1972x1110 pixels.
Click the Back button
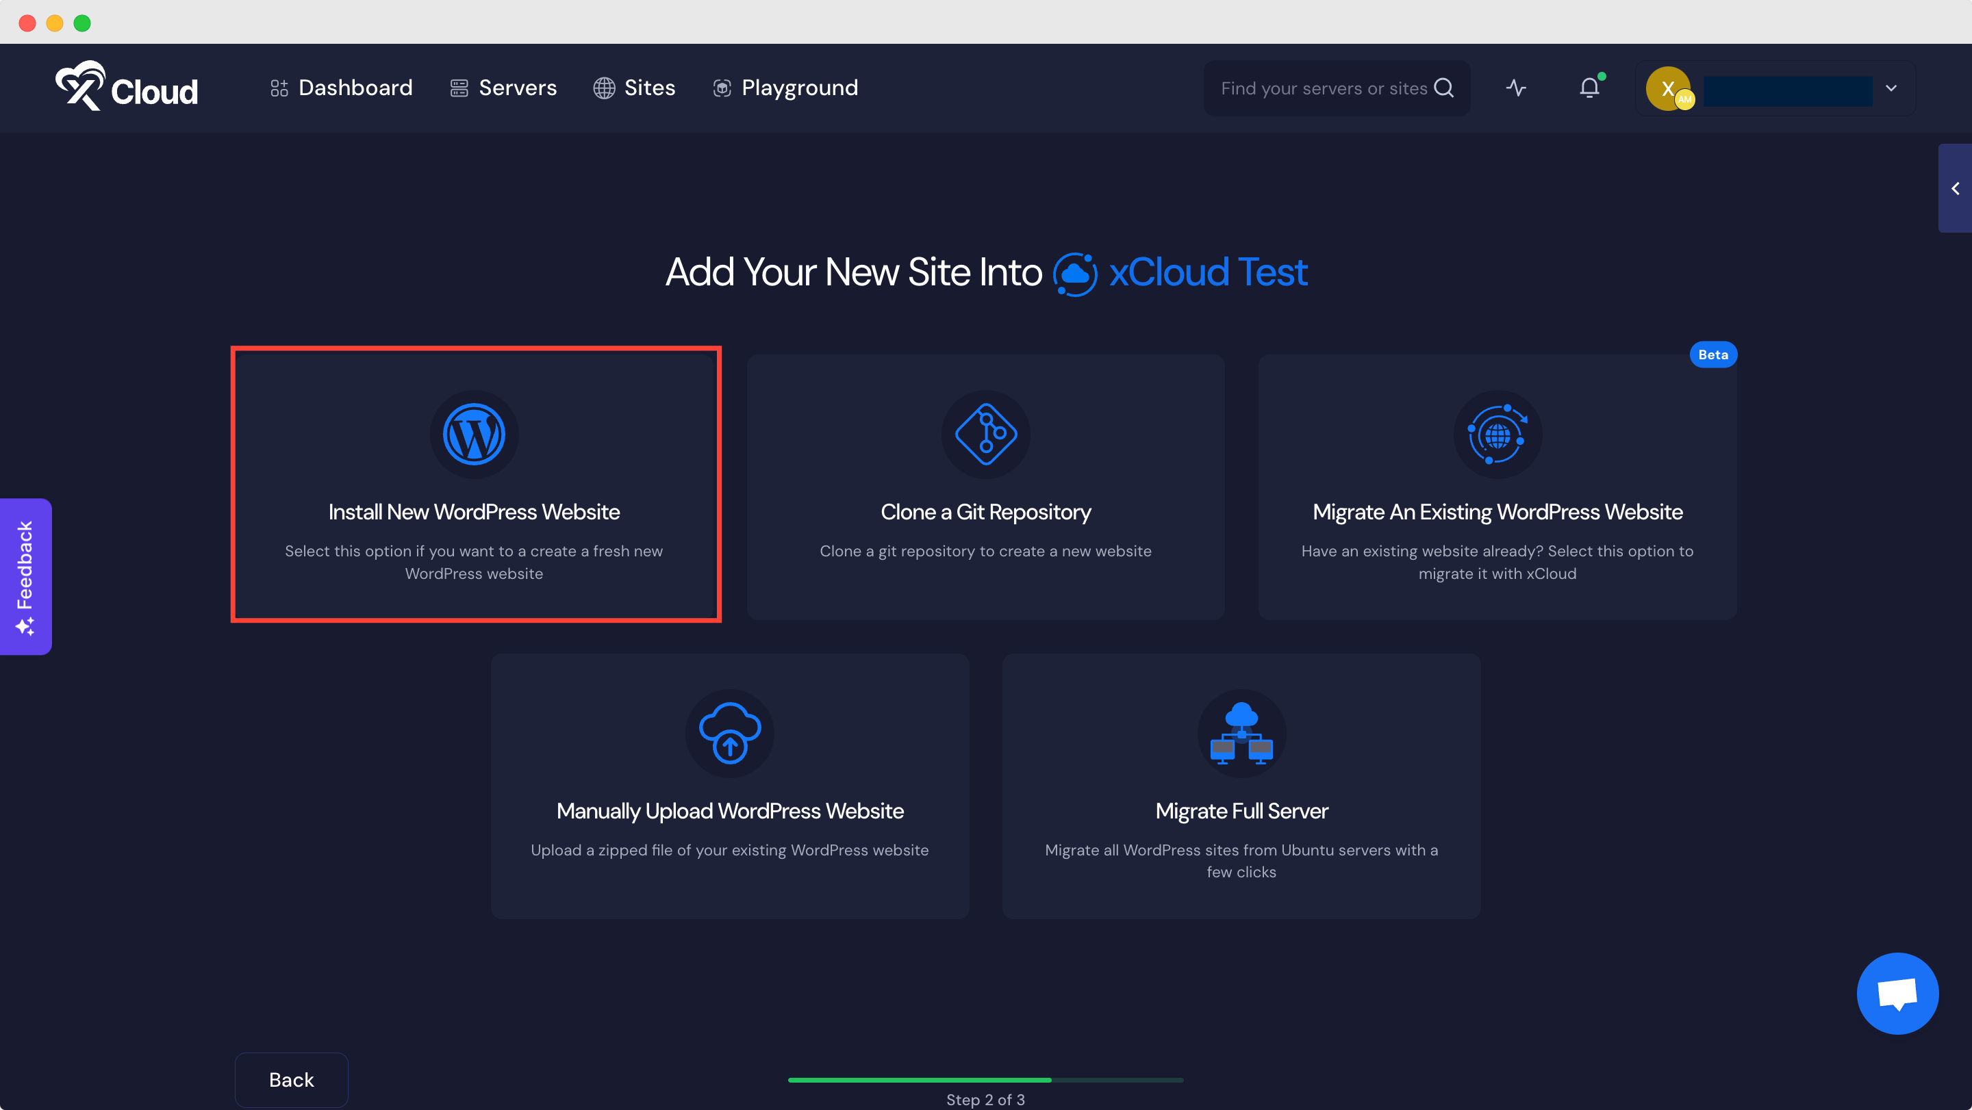point(291,1079)
